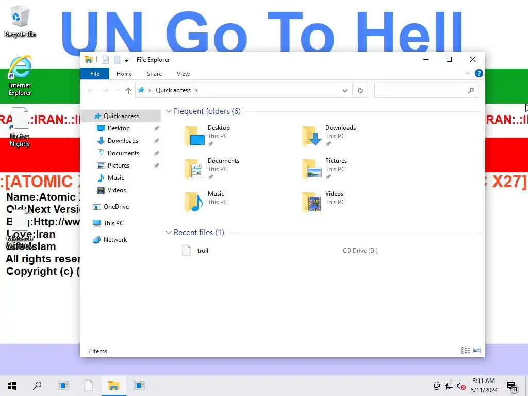Collapse the Recent files group
The width and height of the screenshot is (528, 396).
coord(169,233)
